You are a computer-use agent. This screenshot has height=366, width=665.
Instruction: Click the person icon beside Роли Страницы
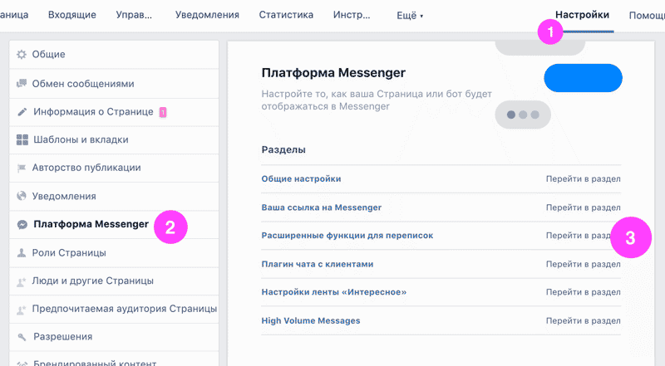(x=22, y=252)
